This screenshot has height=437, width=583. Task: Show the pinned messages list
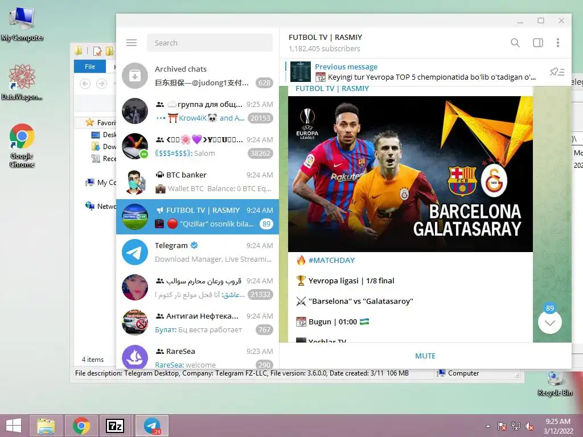tap(557, 72)
